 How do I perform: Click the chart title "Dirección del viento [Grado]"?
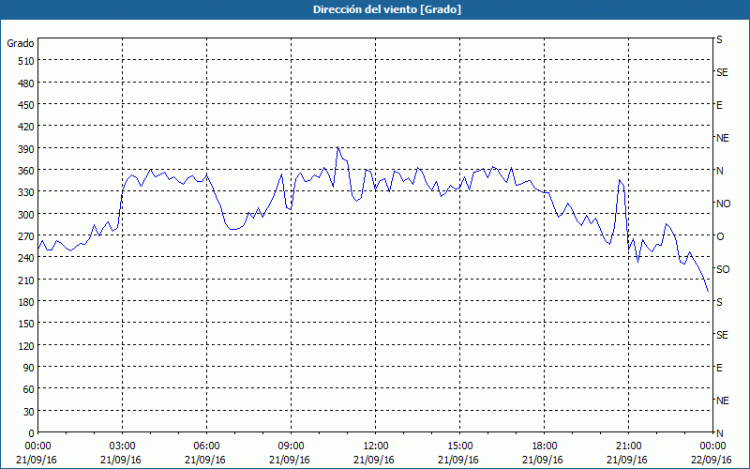[x=387, y=9]
